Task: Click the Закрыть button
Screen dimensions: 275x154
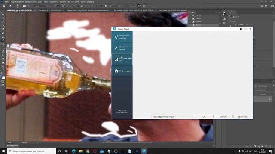Action: [223, 117]
